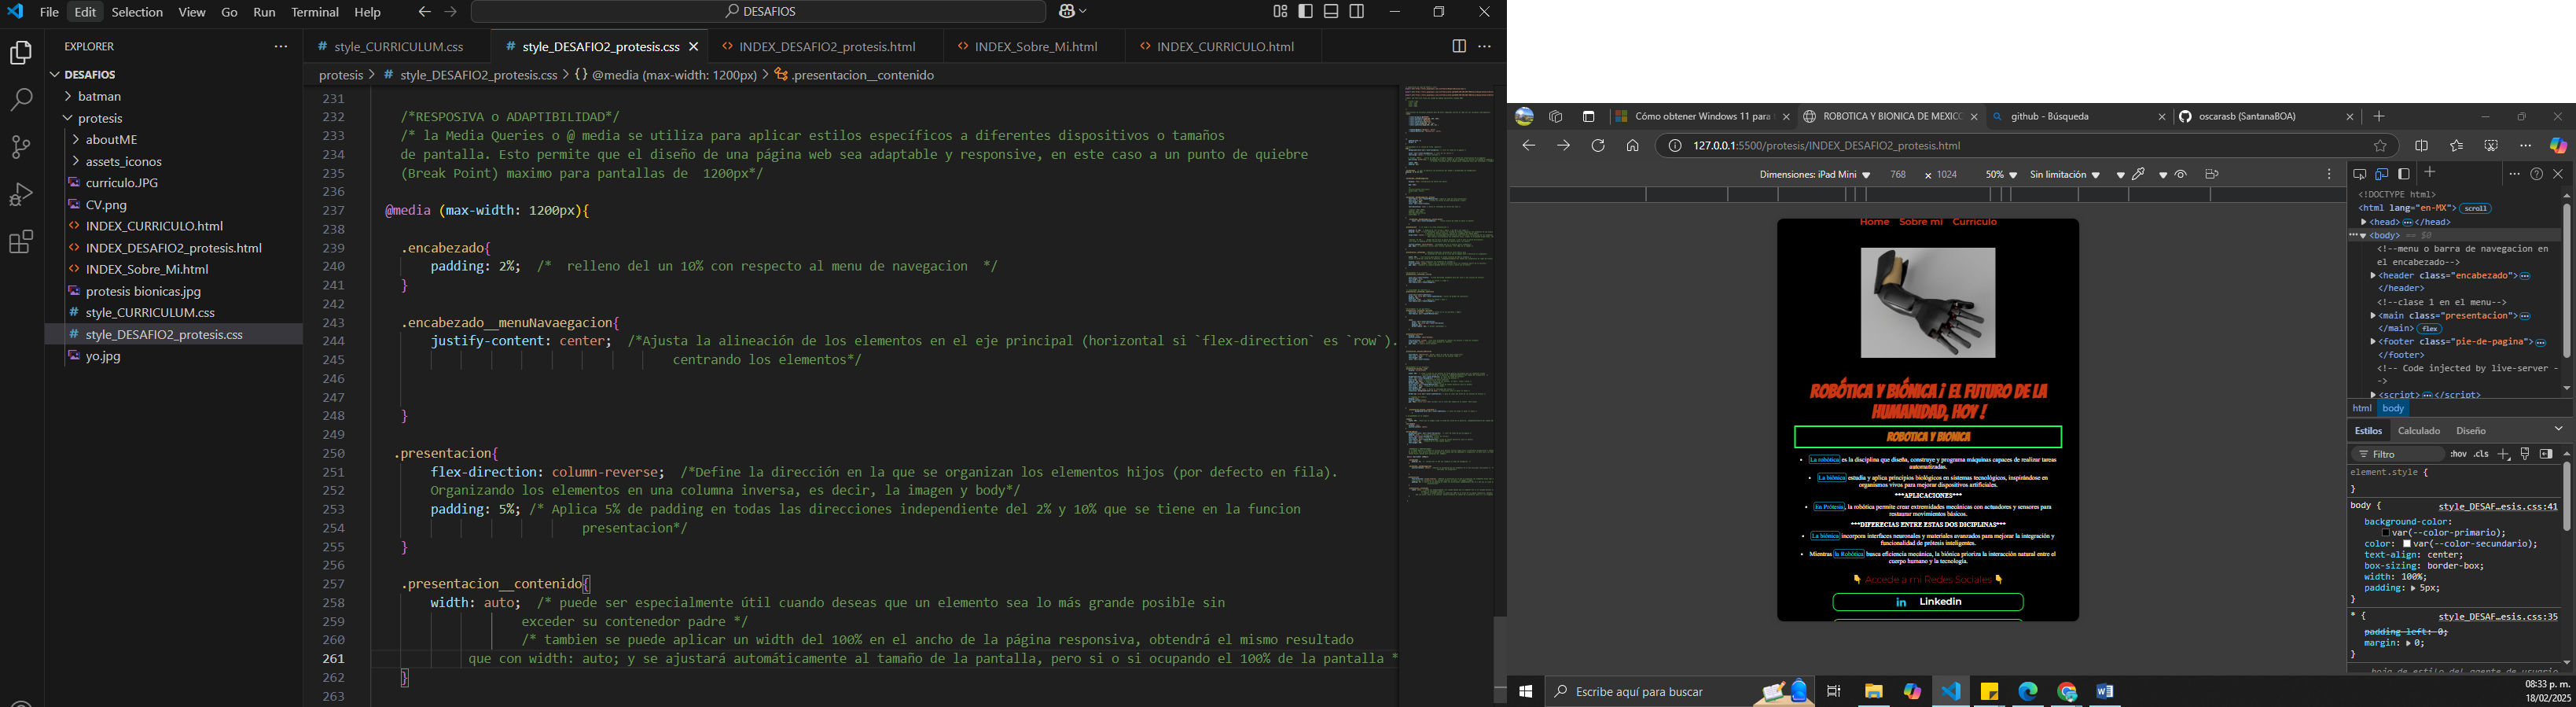Open Edge Settings and more ellipsis
The image size is (2576, 707).
point(2525,146)
